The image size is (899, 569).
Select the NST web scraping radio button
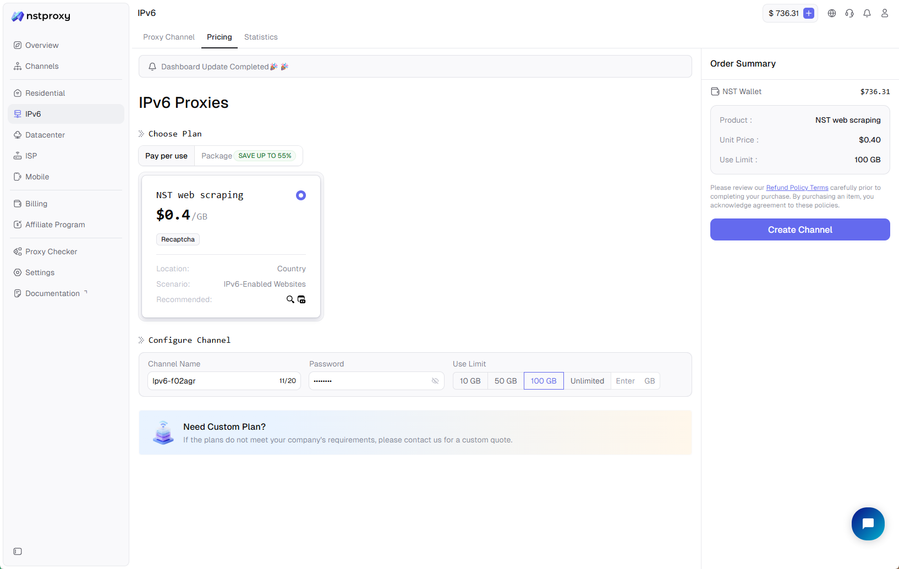point(300,195)
